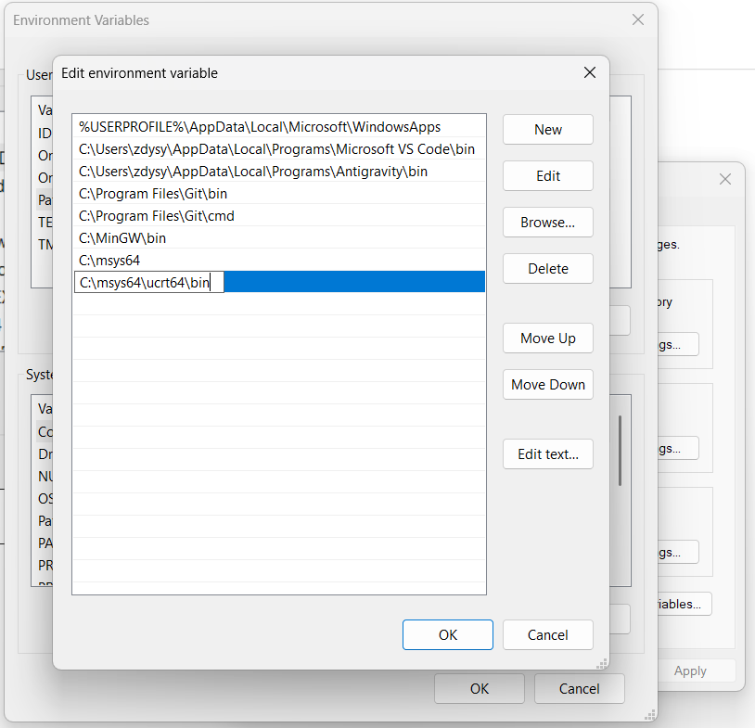Delete the selected path entry
Screen dimensions: 755x728
547,269
